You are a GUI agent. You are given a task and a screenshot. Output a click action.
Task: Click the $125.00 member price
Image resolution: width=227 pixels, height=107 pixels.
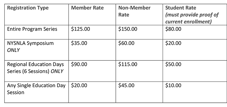(81, 29)
